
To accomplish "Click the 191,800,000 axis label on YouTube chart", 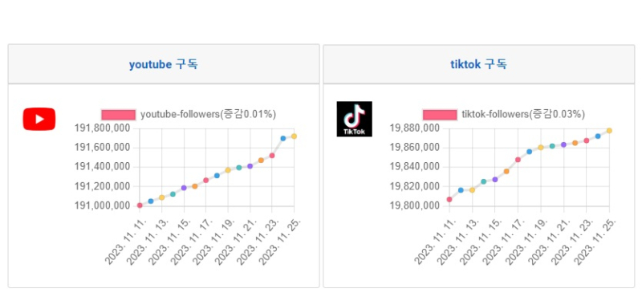I will (103, 128).
